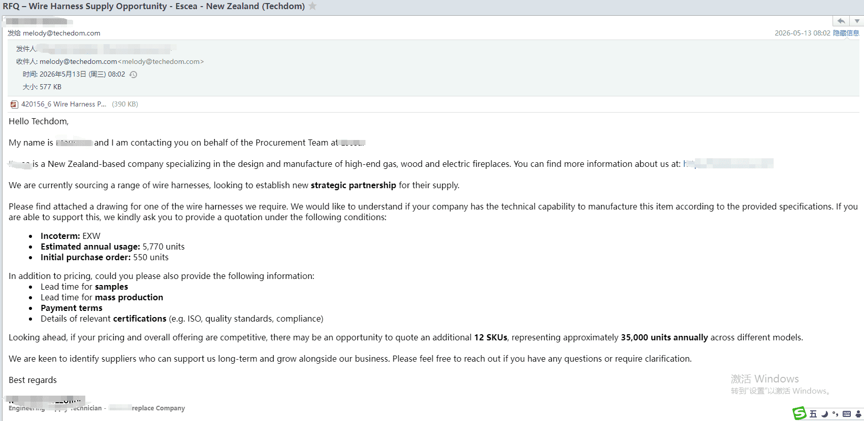Switch the 五 Wubi input mode
This screenshot has height=421, width=864.
[x=813, y=414]
